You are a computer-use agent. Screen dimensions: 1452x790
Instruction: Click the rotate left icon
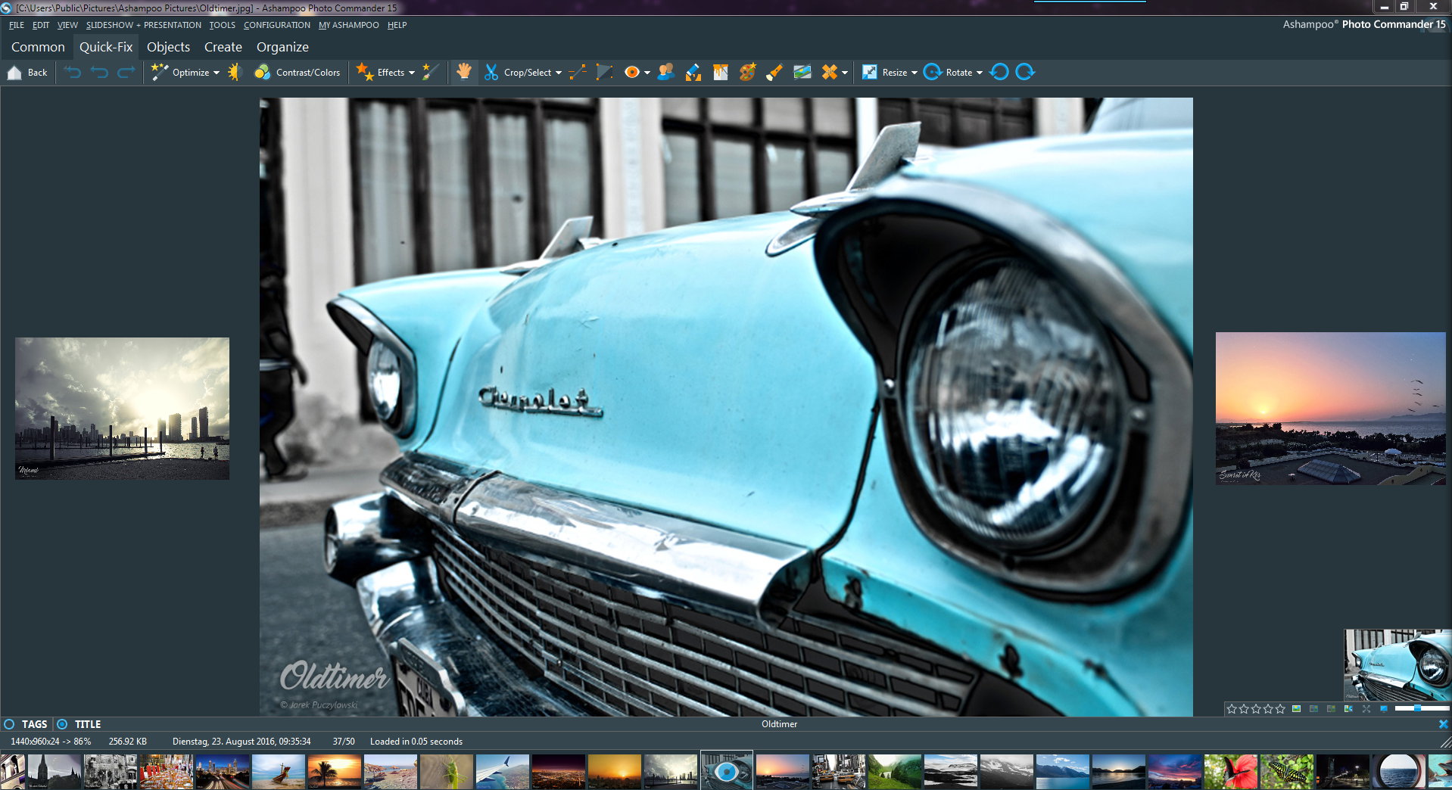[999, 72]
